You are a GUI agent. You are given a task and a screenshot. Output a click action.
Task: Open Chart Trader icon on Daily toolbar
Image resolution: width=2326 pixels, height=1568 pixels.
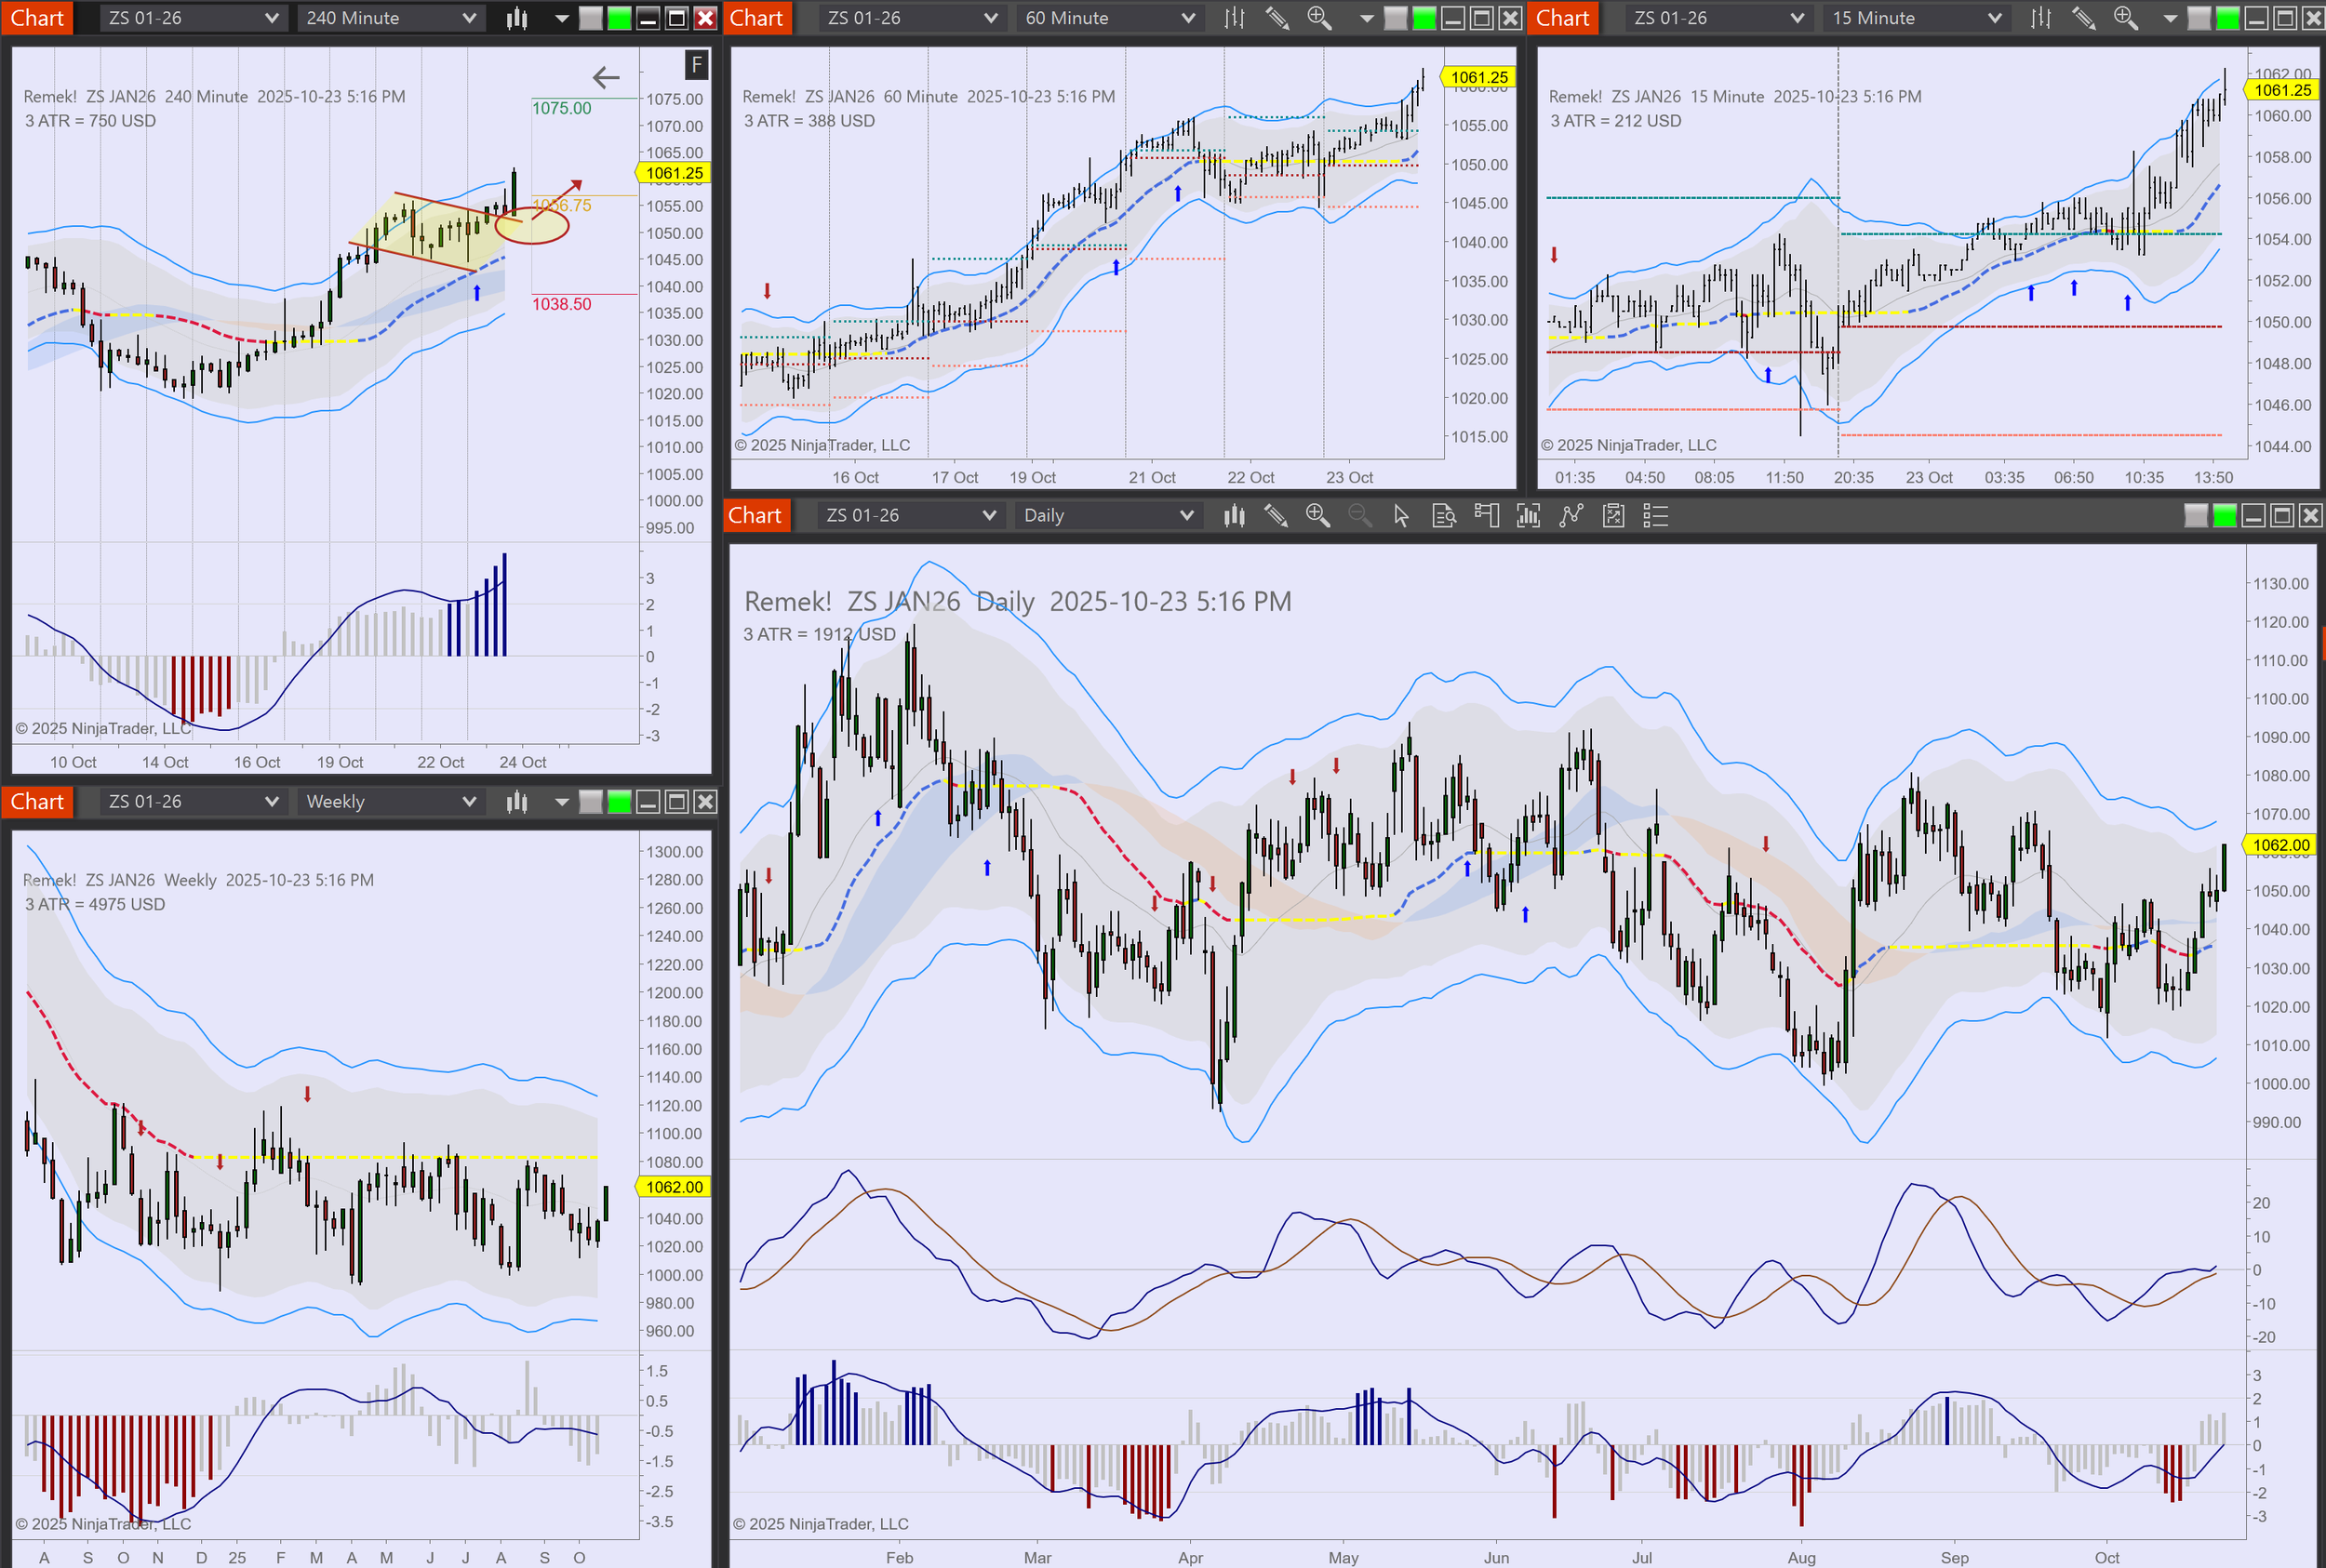(1486, 516)
